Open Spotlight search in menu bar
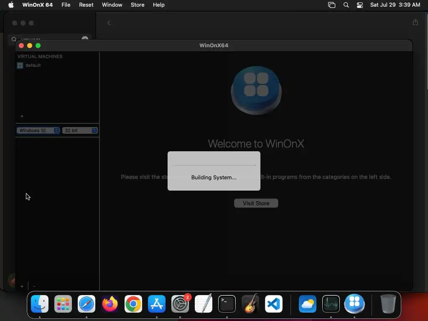The width and height of the screenshot is (428, 321). (x=346, y=5)
